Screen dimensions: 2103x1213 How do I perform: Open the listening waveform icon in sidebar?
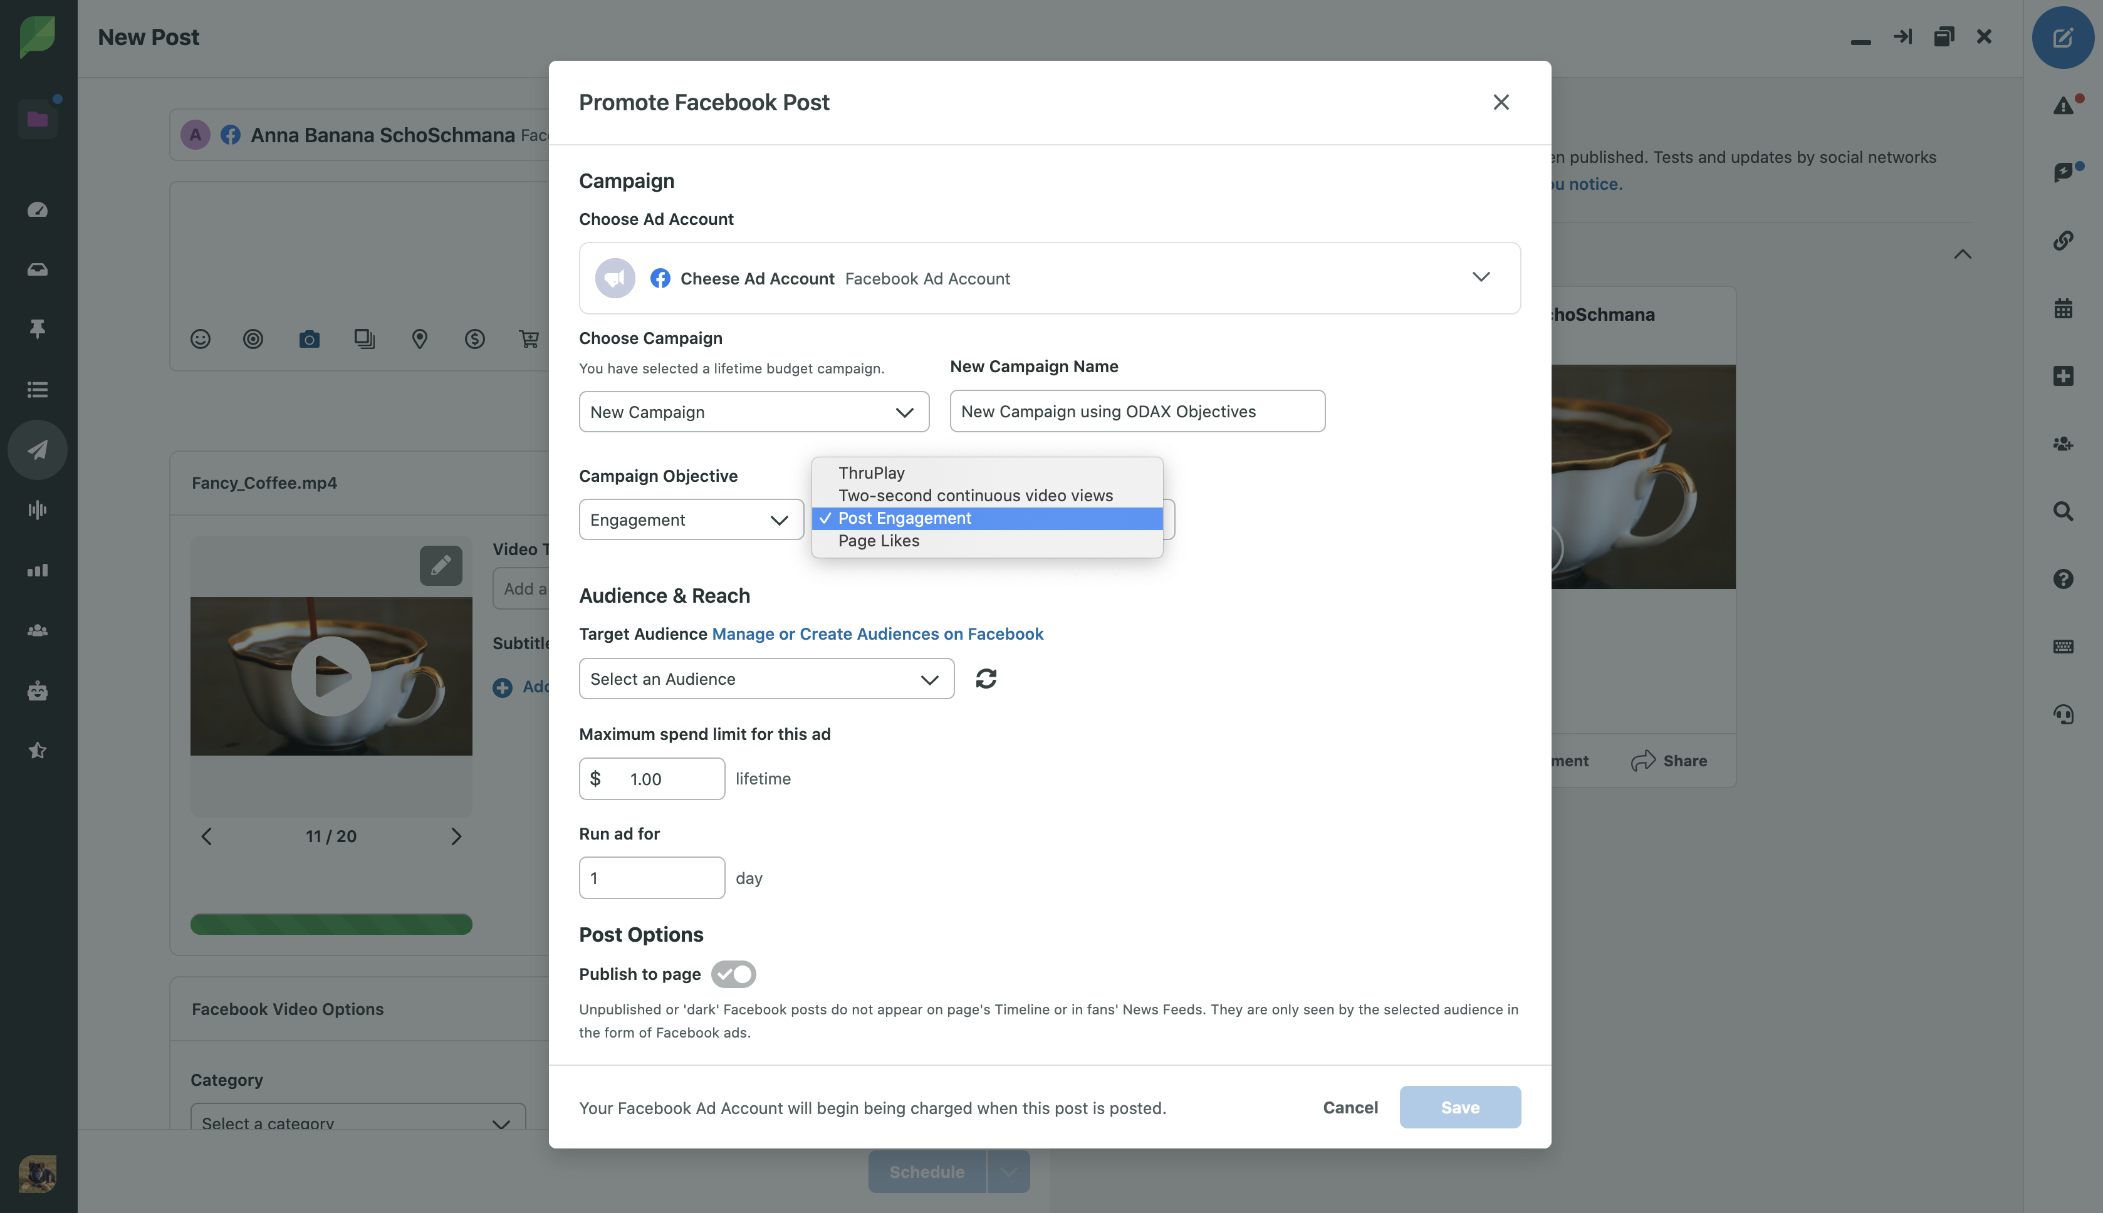click(38, 510)
